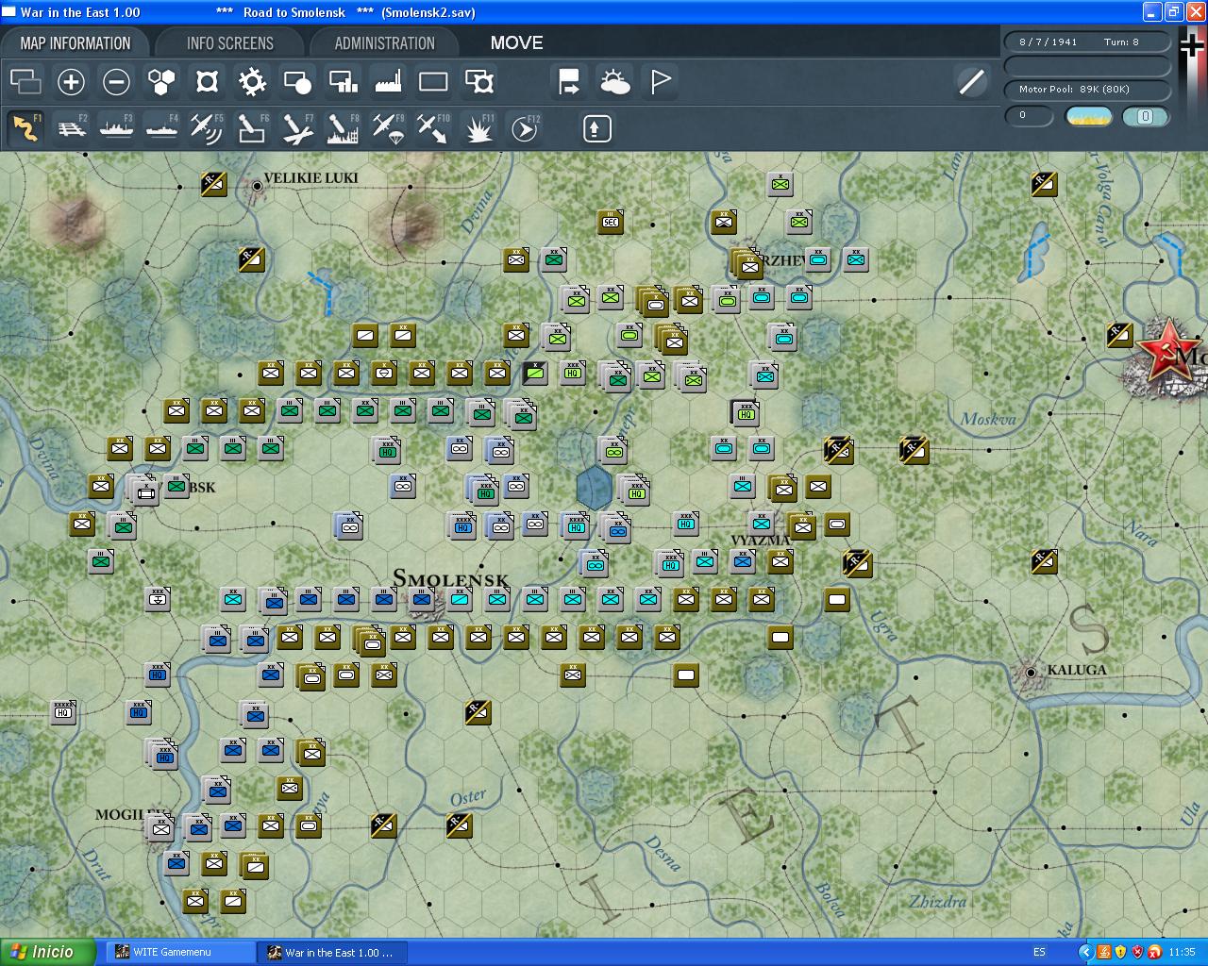The height and width of the screenshot is (966, 1208).
Task: Click the date and Turn 8 field
Action: click(1086, 42)
